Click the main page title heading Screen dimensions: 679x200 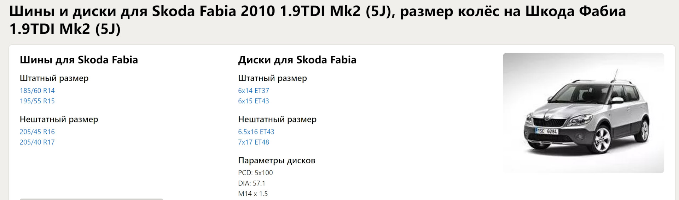pos(317,20)
